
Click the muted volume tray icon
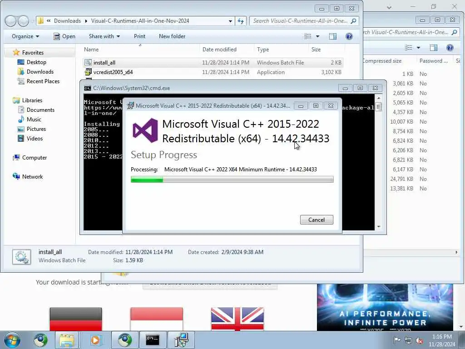click(x=419, y=340)
